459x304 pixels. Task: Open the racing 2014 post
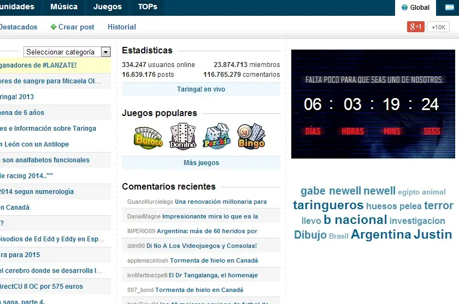[x=26, y=175]
